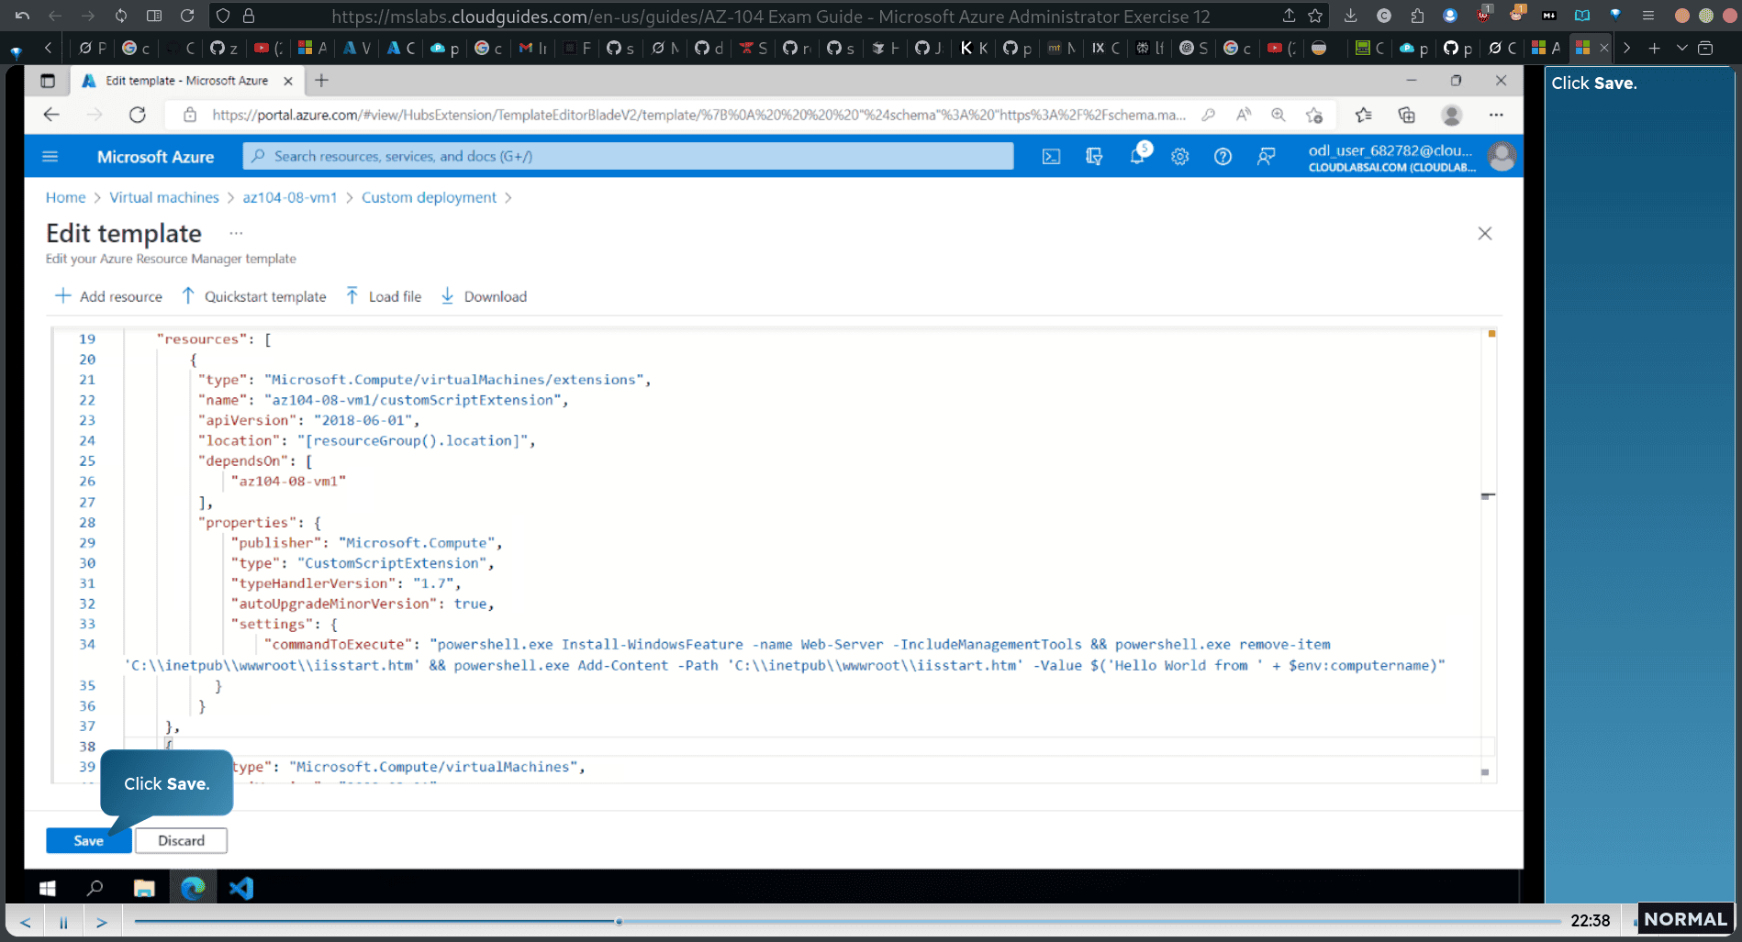Image resolution: width=1742 pixels, height=942 pixels.
Task: Open Cloud Shell from the Azure header
Action: 1051,157
